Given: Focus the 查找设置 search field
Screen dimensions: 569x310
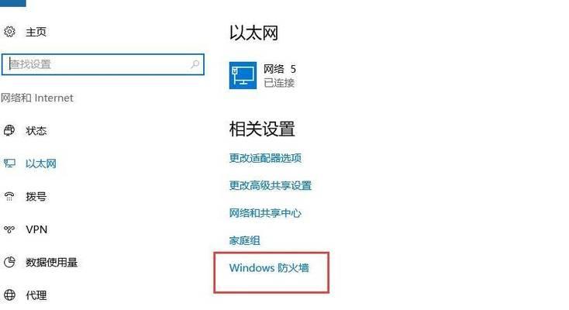Looking at the screenshot, I should (103, 64).
